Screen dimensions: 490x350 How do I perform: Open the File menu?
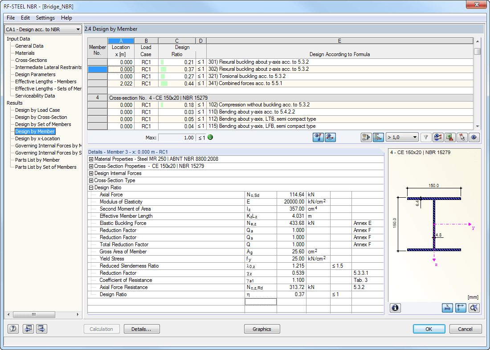click(x=11, y=18)
